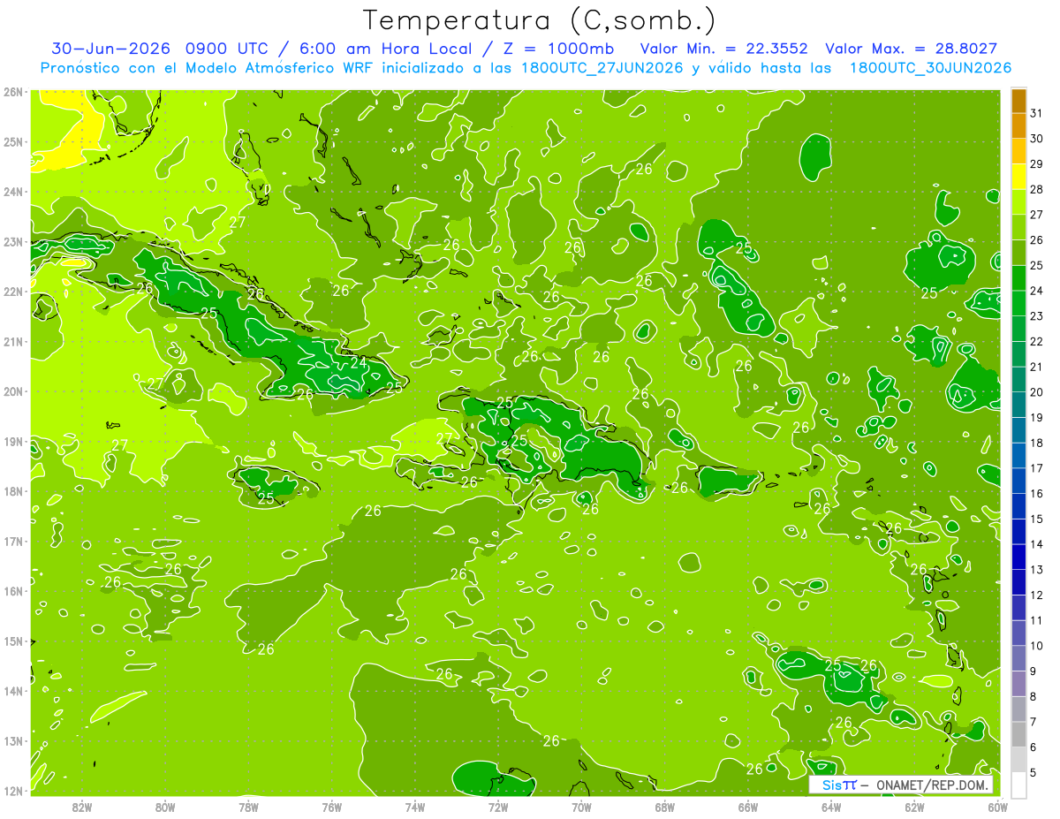1060x819 pixels.
Task: Click the teal colorbar segment between 19 and 20
Action: 1018,405
